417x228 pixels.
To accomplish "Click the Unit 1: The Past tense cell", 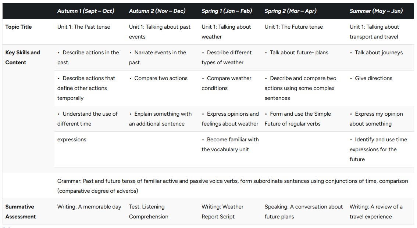I will pos(83,27).
